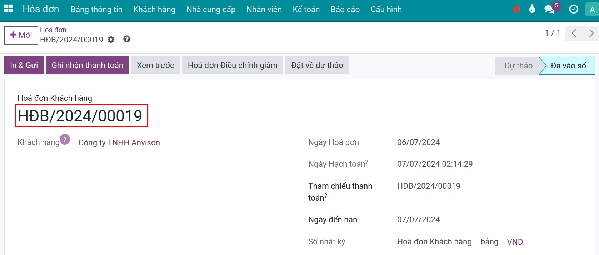Open customer link Công ty TNHH Anvison

click(119, 142)
